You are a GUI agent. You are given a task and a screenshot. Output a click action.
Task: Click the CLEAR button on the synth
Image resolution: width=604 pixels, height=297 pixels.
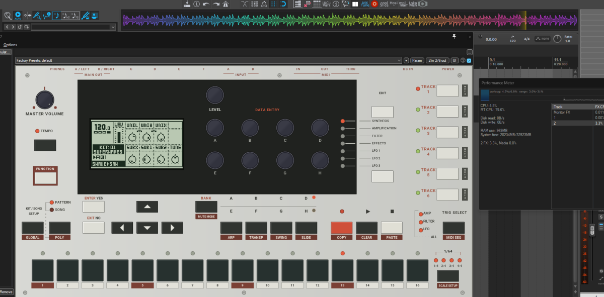(x=366, y=228)
